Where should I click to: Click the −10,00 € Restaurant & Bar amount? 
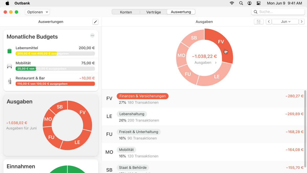(87, 78)
